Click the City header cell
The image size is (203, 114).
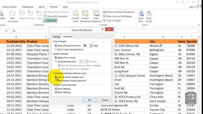click(163, 41)
